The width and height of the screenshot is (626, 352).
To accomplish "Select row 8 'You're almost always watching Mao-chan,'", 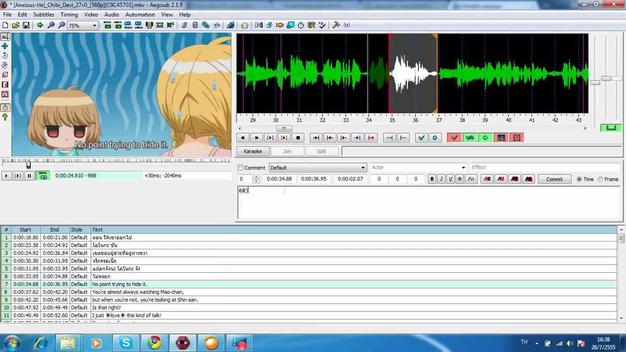I will 309,292.
